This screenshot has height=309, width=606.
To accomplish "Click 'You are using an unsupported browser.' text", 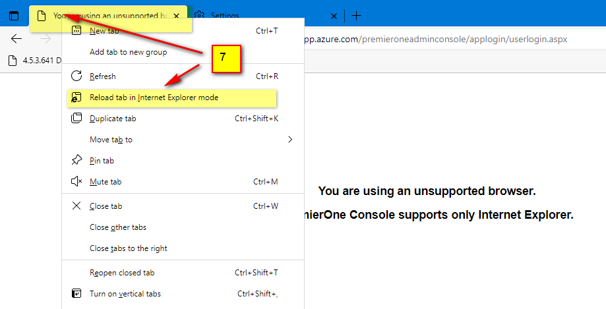I will 427,191.
